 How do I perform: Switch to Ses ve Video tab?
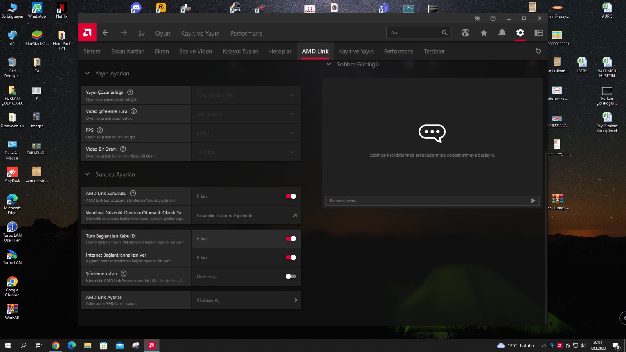(196, 51)
